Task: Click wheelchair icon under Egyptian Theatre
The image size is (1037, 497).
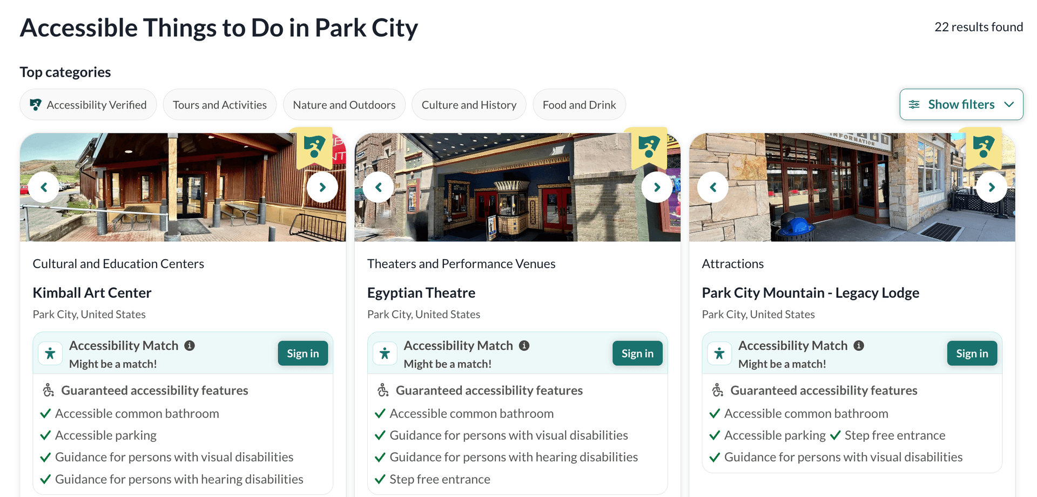Action: pyautogui.click(x=383, y=390)
